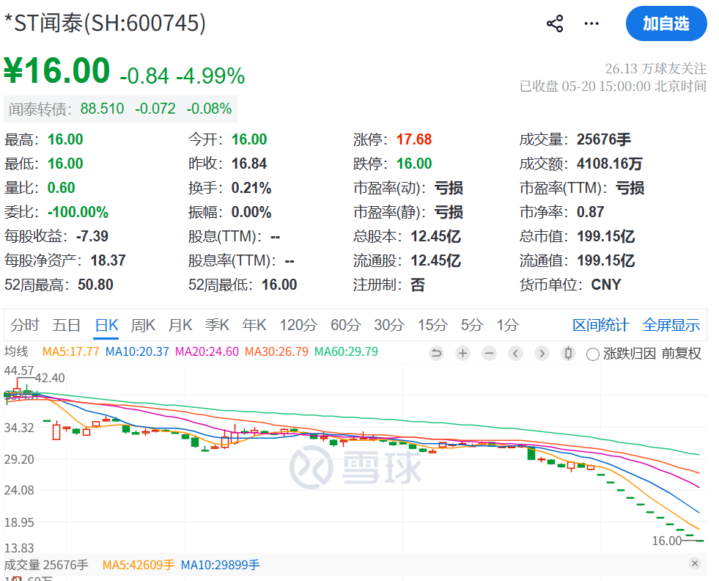Image resolution: width=719 pixels, height=581 pixels.
Task: Switch to 1分 chart tab
Action: pyautogui.click(x=508, y=325)
